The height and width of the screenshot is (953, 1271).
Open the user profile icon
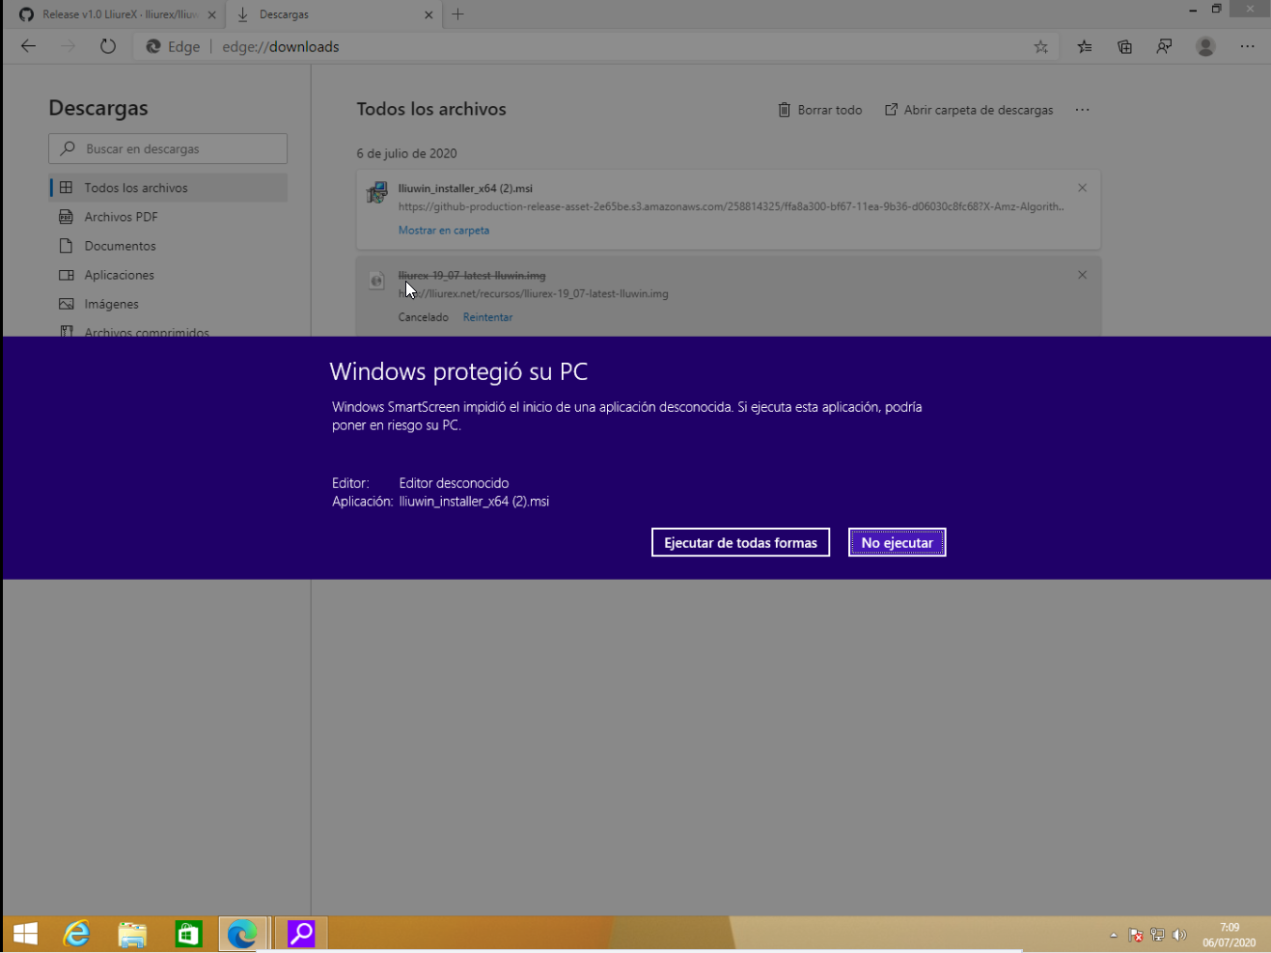click(1205, 46)
